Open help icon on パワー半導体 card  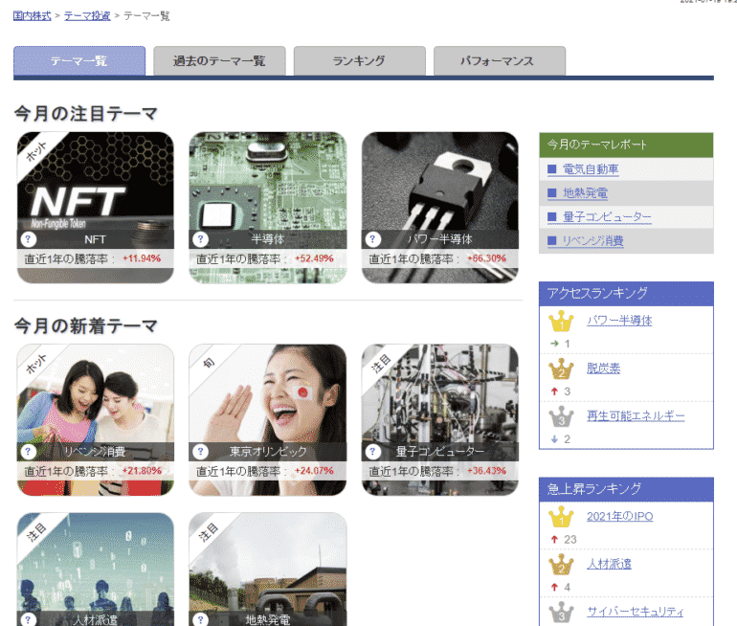[x=373, y=239]
